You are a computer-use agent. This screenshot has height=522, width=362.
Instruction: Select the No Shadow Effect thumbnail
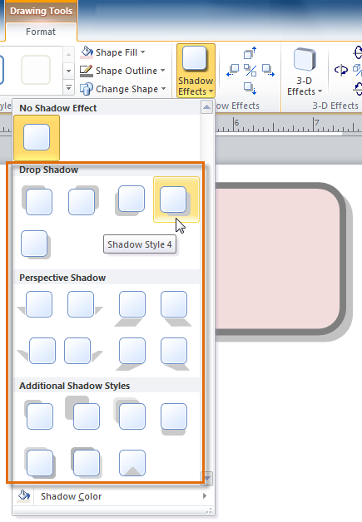(x=37, y=137)
